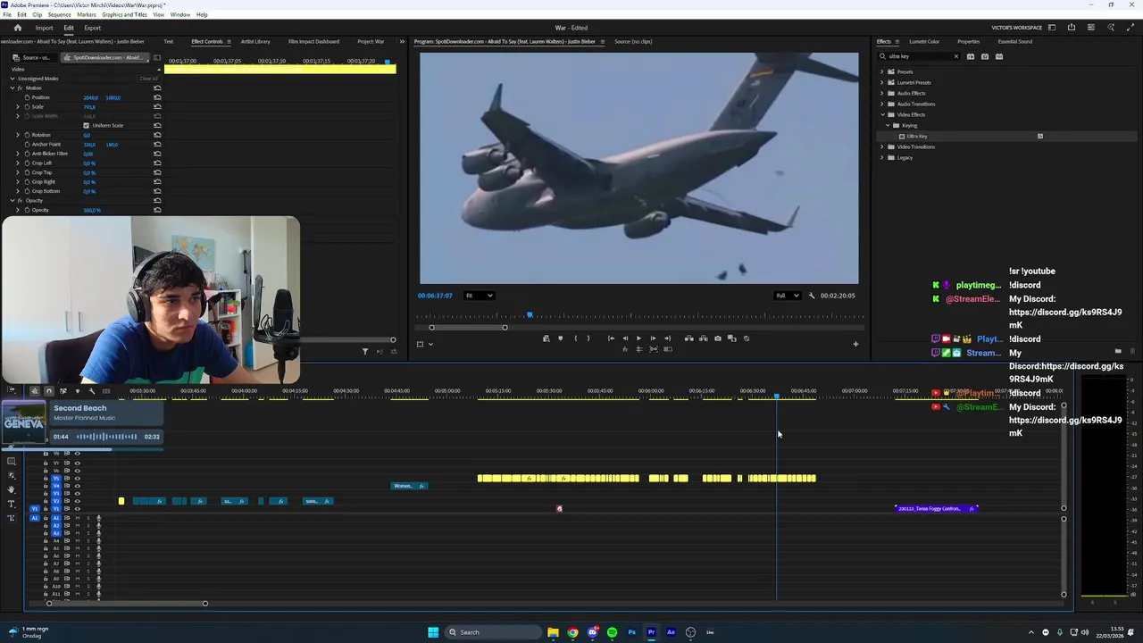Viewport: 1143px width, 643px height.
Task: Collapse the Video Effects folder
Action: (882, 114)
